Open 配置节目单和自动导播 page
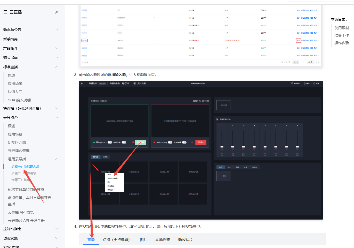This screenshot has width=354, height=248. point(26,190)
